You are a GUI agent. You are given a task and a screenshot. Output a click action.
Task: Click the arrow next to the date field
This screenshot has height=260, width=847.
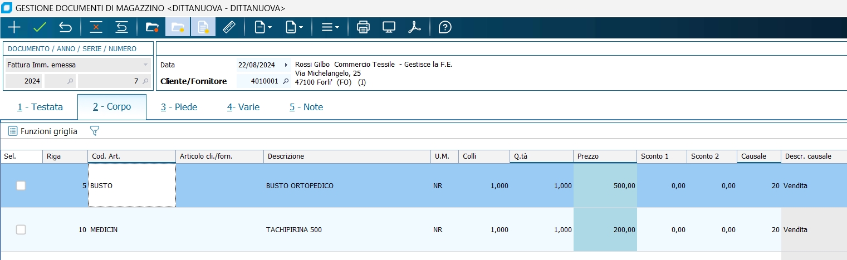tap(286, 65)
